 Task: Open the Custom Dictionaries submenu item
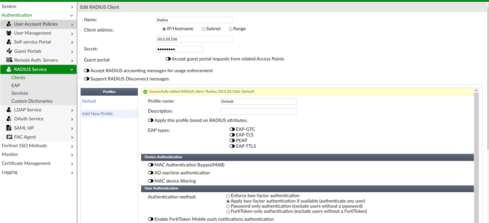tap(32, 101)
